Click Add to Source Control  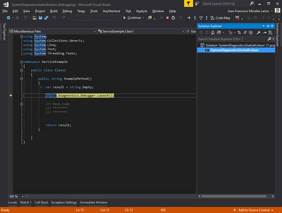254,210
